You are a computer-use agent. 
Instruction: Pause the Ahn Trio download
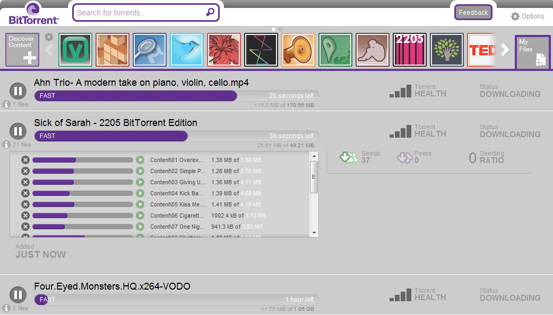[18, 91]
